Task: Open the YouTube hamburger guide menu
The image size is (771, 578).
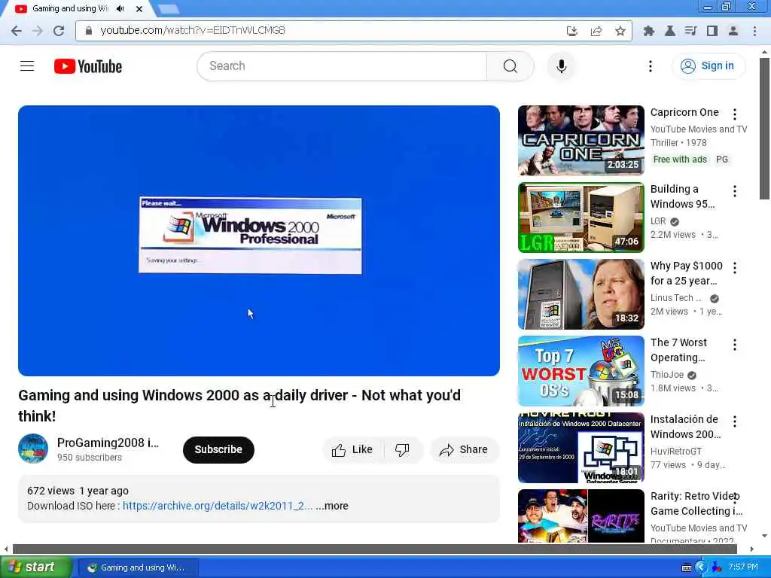Action: tap(27, 66)
